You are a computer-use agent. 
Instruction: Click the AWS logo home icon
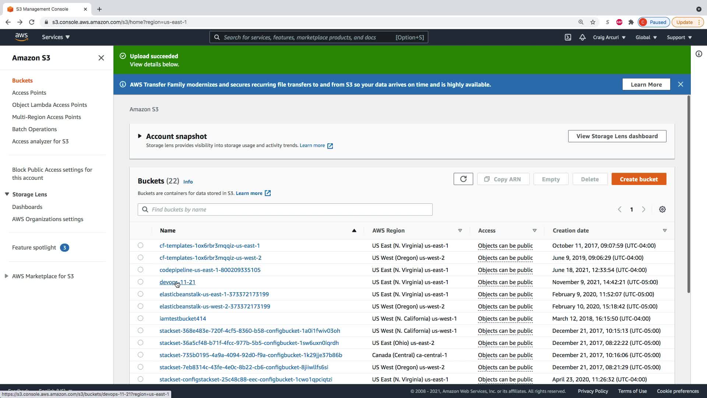click(x=21, y=37)
